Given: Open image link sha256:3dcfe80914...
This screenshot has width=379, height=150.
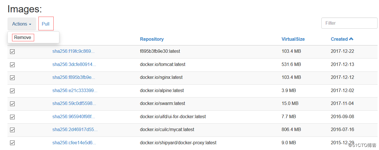Looking at the screenshot, I should [74, 65].
